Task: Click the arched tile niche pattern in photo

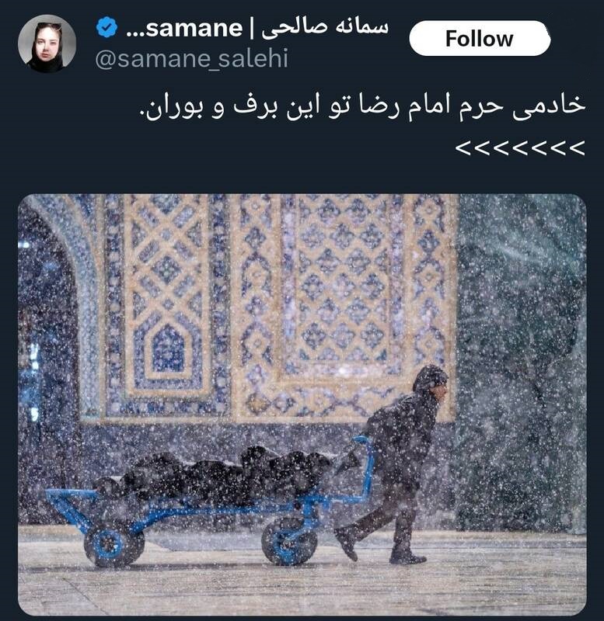Action: click(x=168, y=349)
